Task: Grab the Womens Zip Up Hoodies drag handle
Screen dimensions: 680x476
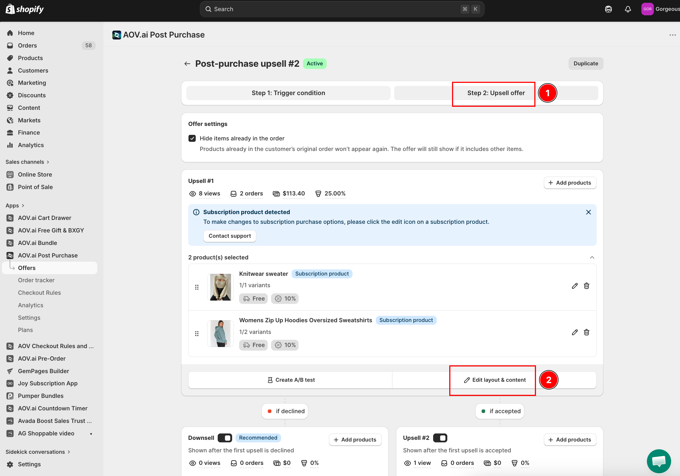Action: [197, 334]
